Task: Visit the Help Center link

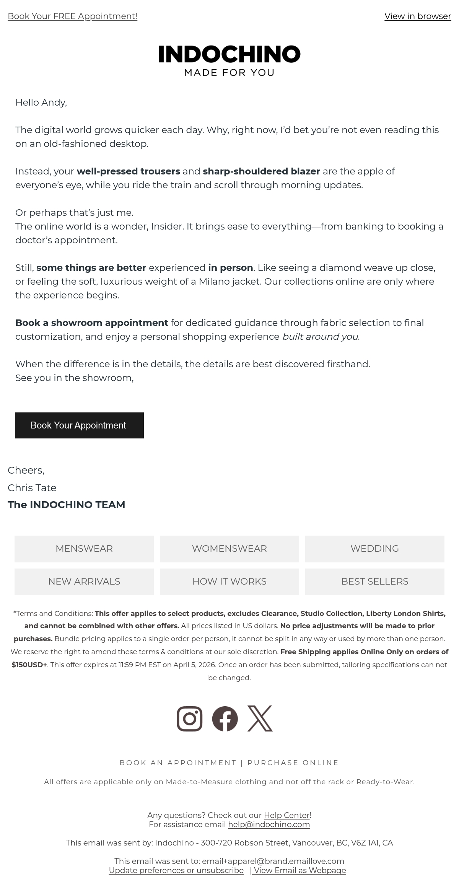Action: click(287, 815)
